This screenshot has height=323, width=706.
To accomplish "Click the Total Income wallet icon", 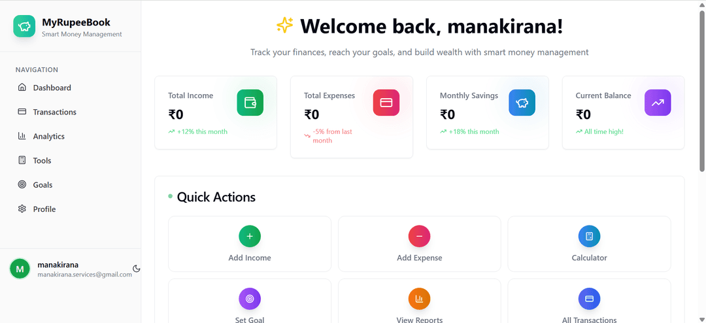I will (x=250, y=103).
